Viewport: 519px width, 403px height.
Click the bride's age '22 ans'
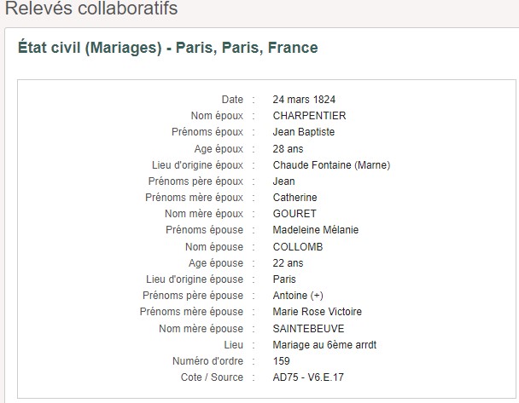(288, 263)
